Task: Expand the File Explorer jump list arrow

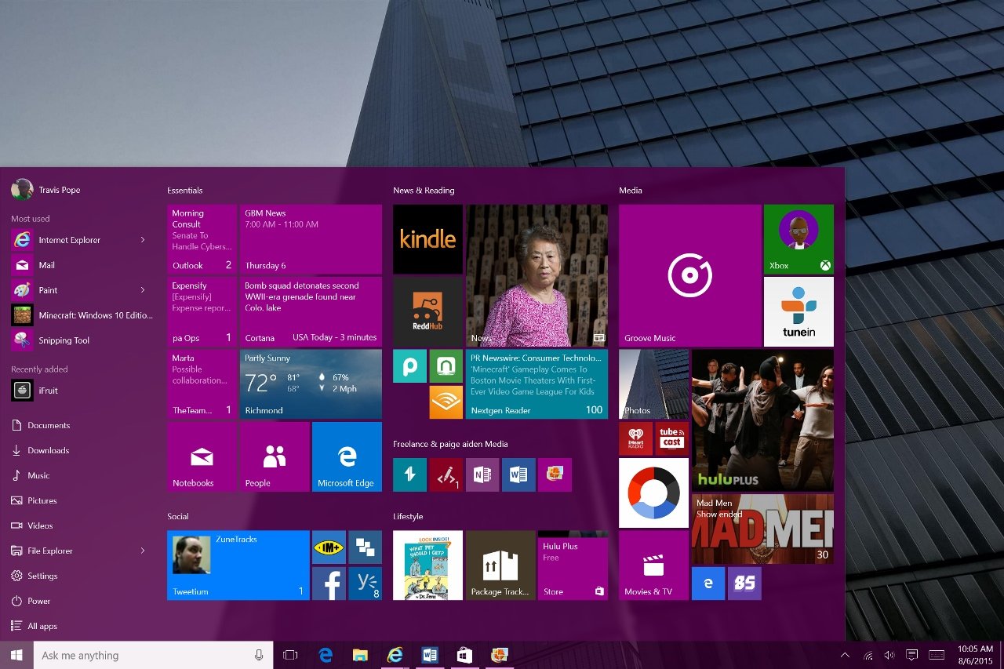Action: pos(143,551)
